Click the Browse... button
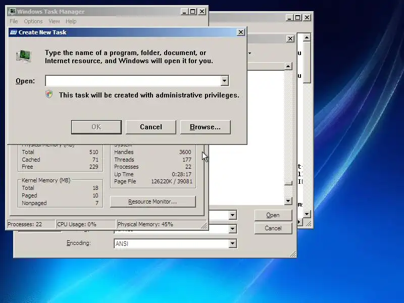 click(x=205, y=127)
